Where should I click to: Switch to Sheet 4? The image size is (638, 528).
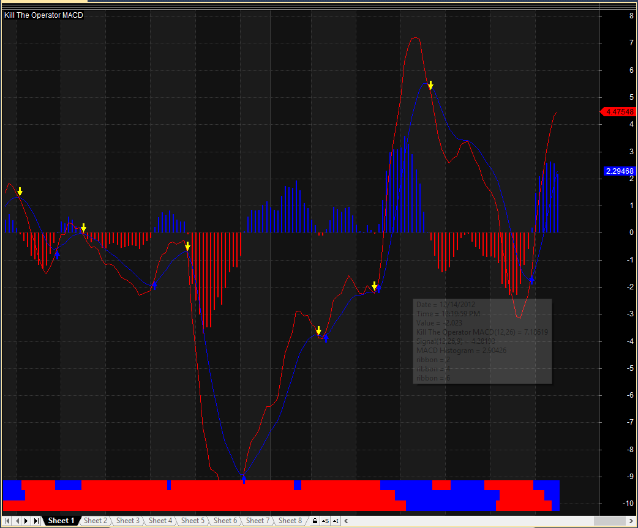pos(160,521)
